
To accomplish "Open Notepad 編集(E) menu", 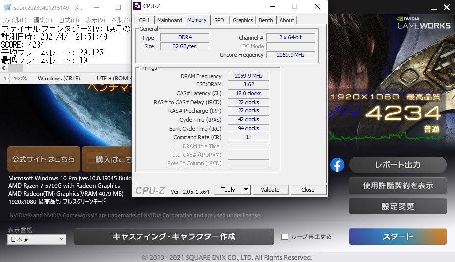I will click(43, 20).
